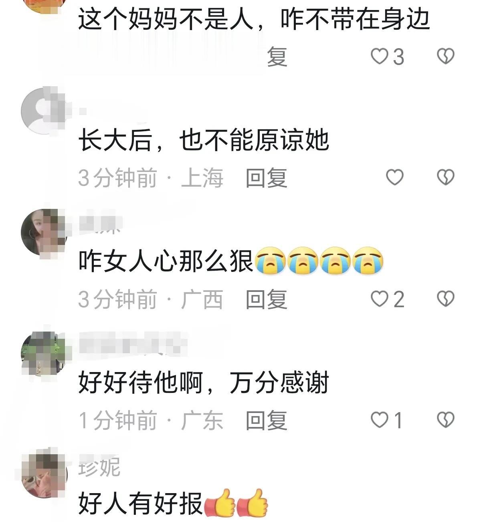Open the Shanghai commenter's gray avatar
Viewport: 481px width, 522px height.
(x=44, y=111)
